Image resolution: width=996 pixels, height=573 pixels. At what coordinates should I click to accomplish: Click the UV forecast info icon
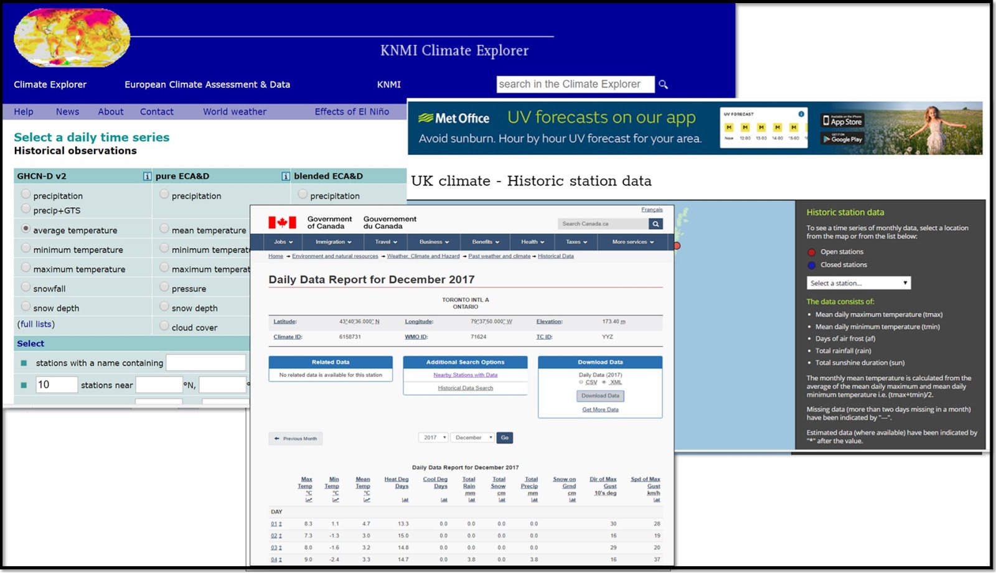click(801, 114)
